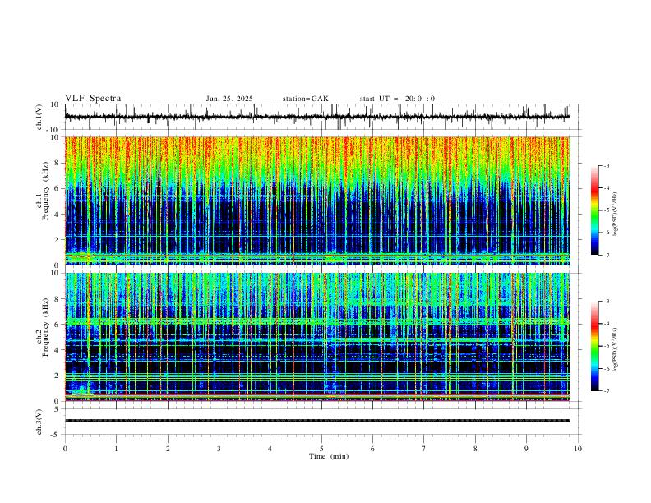This screenshot has width=651, height=503.
Task: Click the 'VLF Spectra' title text
Action: (93, 99)
